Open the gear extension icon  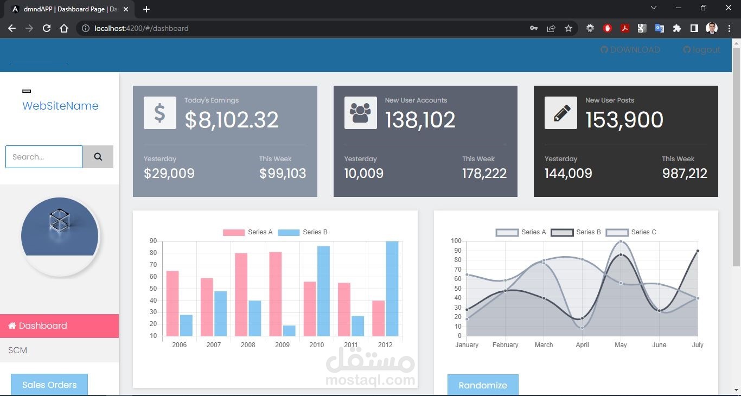coord(590,28)
